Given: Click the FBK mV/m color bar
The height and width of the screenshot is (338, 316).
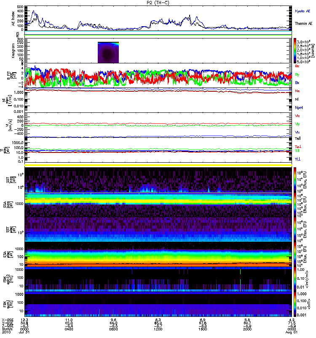Looking at the screenshot, I should pyautogui.click(x=295, y=279).
